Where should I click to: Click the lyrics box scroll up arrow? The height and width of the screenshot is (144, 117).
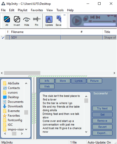coord(86,96)
